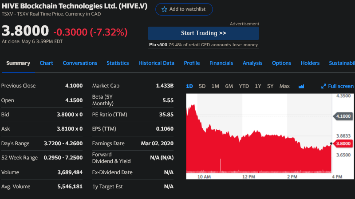This screenshot has height=199, width=355.
Task: Set chart range to 1M
Action: coord(215,86)
